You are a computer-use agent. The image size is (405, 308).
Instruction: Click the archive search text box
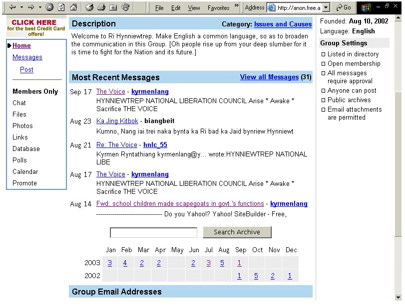153,232
